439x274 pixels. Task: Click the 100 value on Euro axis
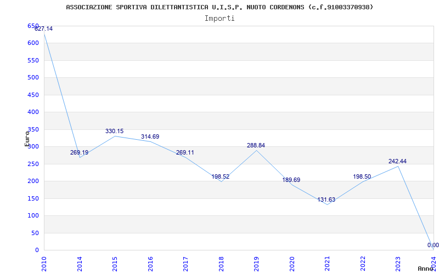pyautogui.click(x=33, y=216)
